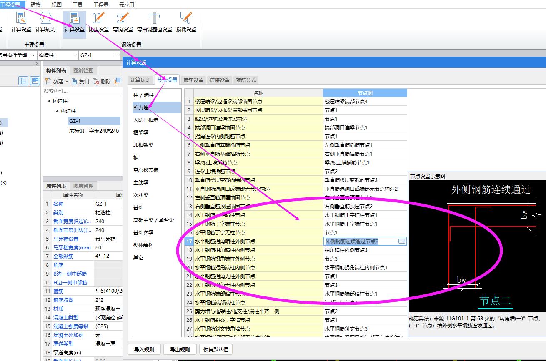Open 比重设置 tool
The image size is (546, 361).
click(99, 22)
